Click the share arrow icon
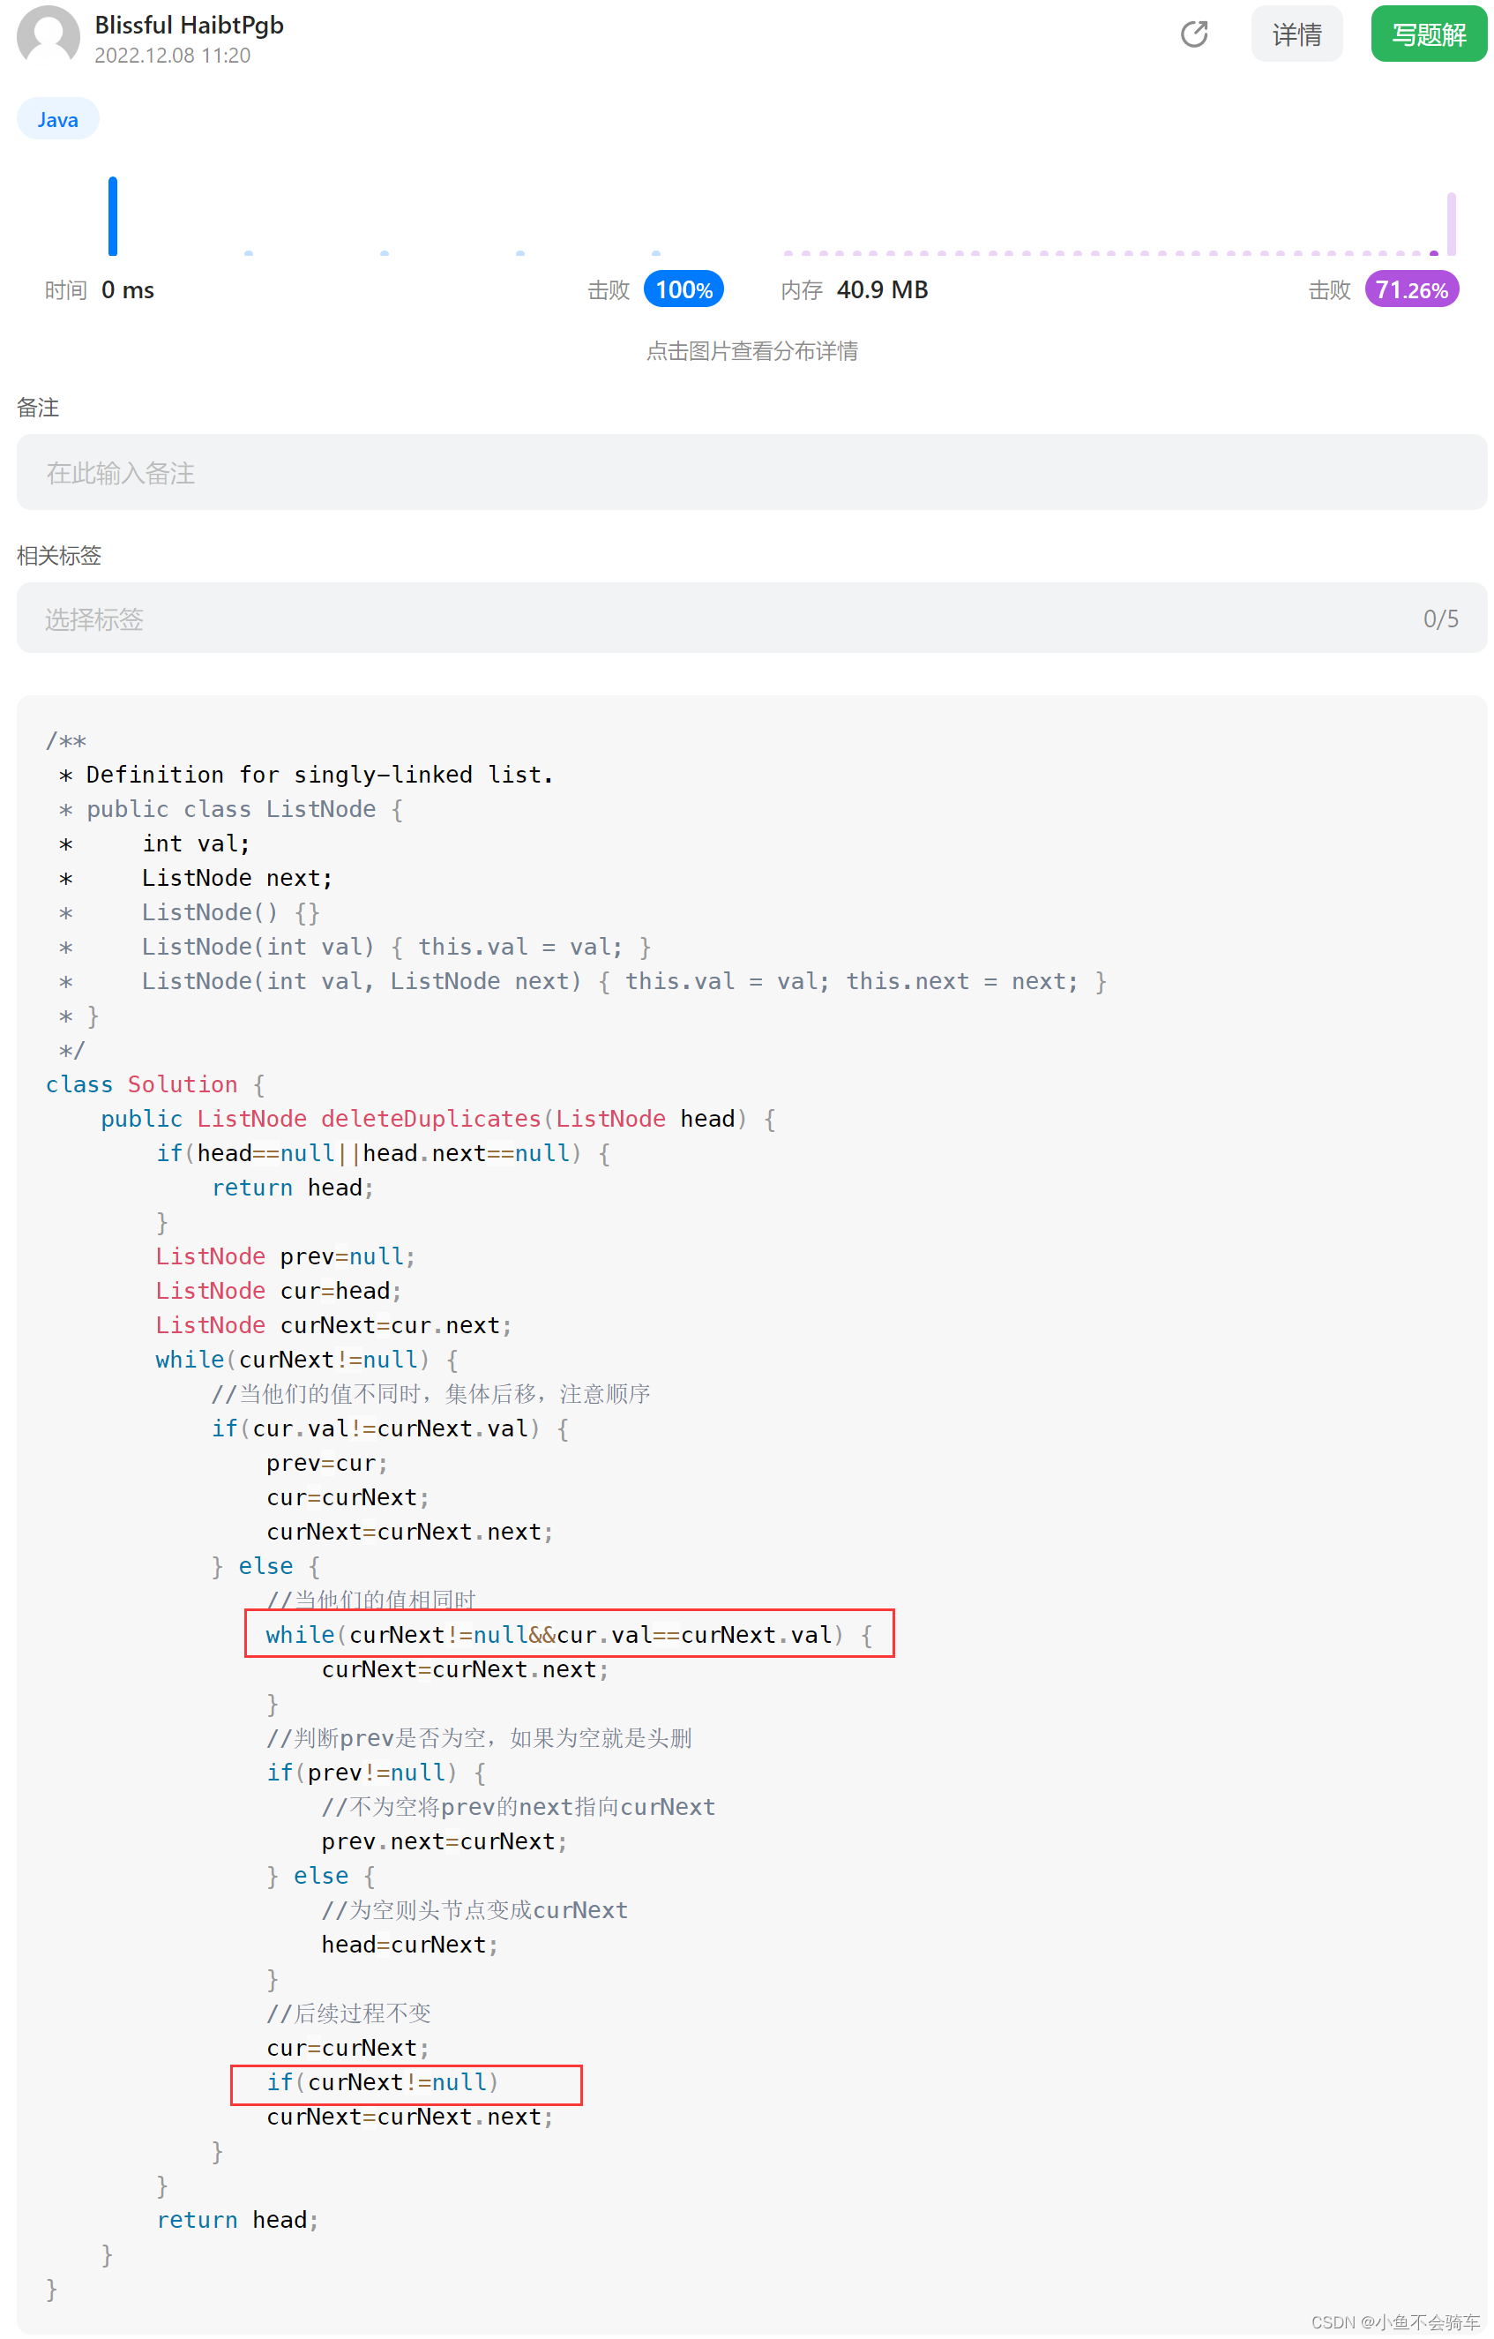Image resolution: width=1494 pixels, height=2339 pixels. (x=1194, y=34)
